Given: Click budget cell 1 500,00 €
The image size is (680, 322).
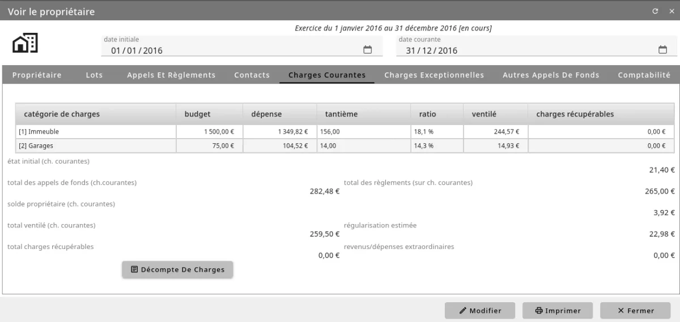Looking at the screenshot, I should coord(209,131).
